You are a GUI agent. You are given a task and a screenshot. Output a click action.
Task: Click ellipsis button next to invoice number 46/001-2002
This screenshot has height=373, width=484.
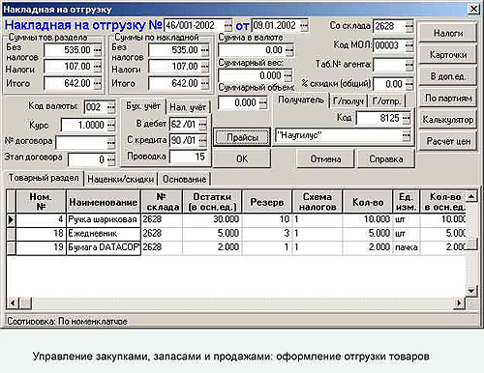[227, 26]
